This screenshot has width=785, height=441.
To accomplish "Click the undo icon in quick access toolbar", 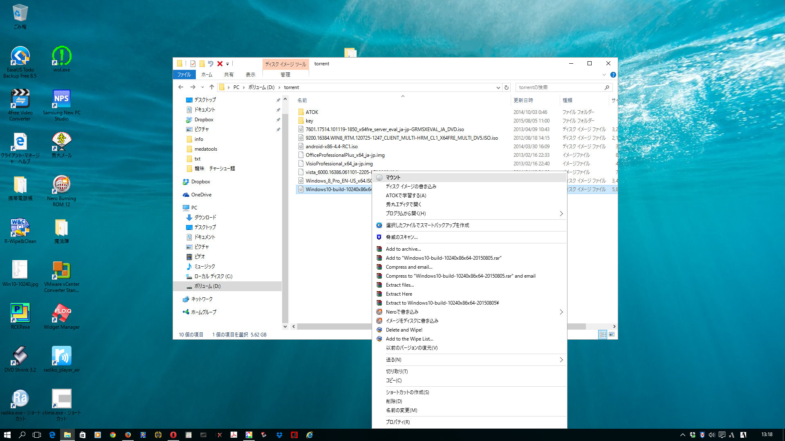I will pyautogui.click(x=211, y=64).
